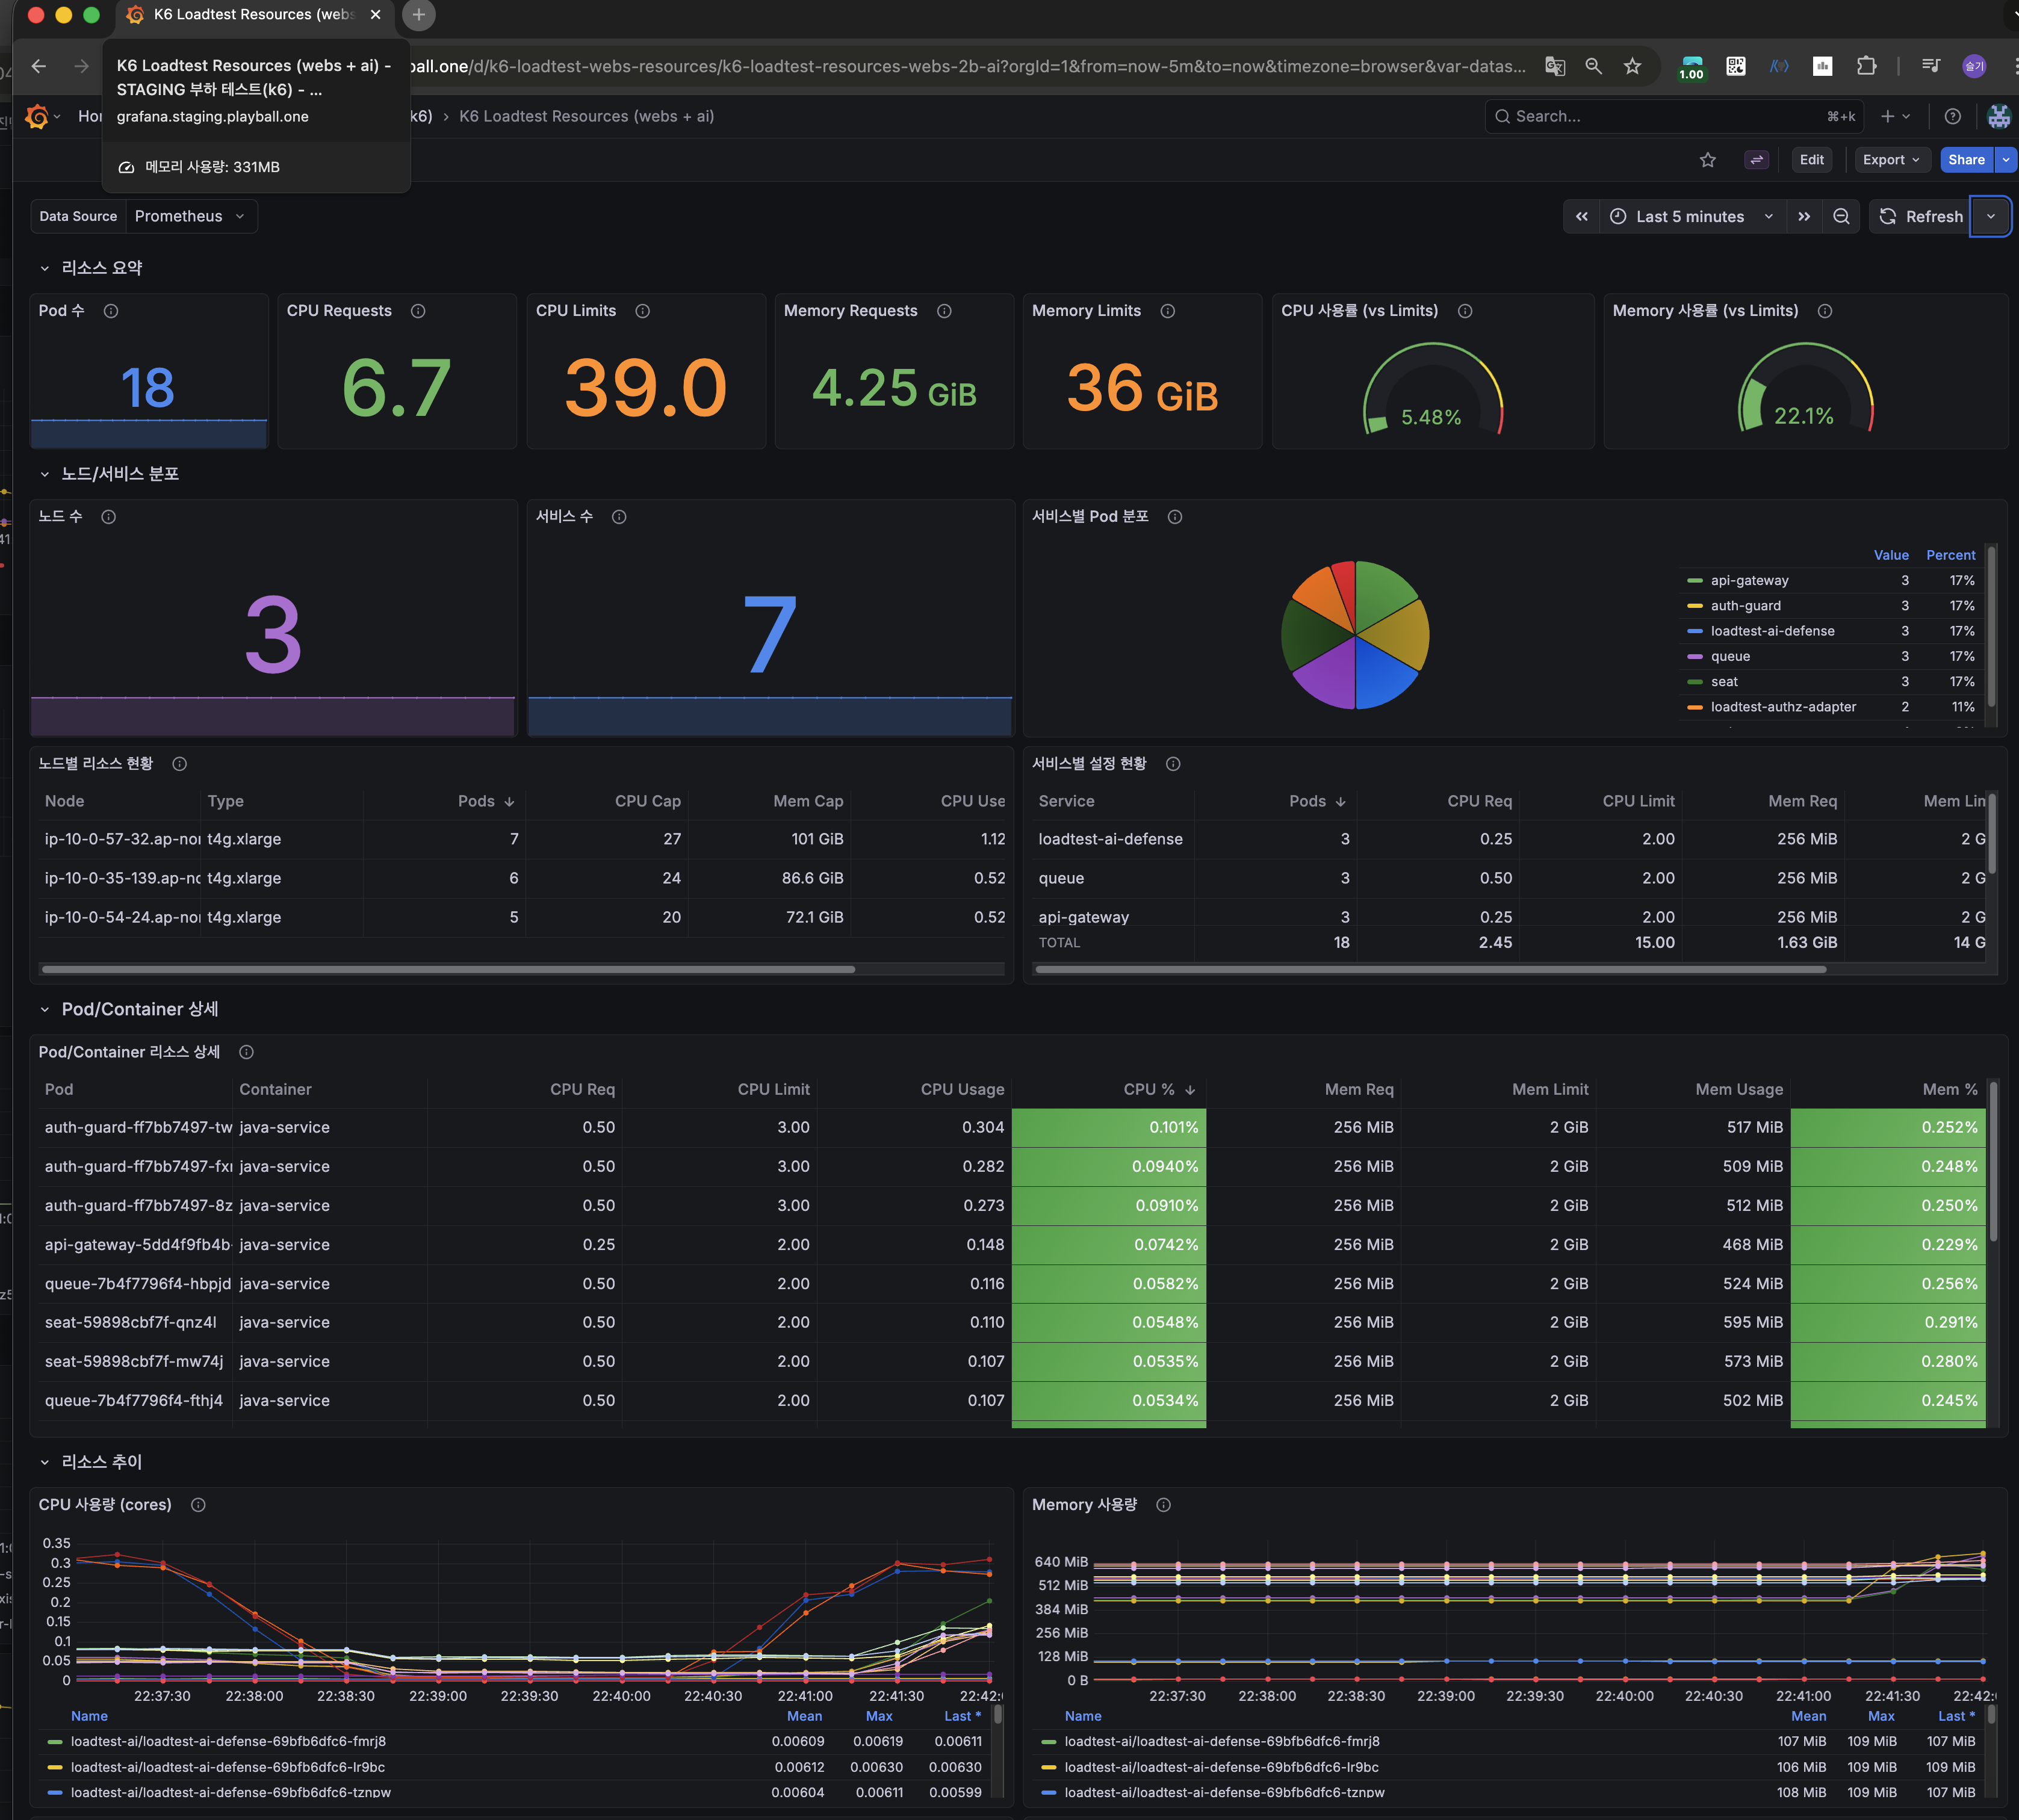Shift time range backward with double-left arrows
Viewport: 2019px width, 1820px height.
click(1581, 216)
